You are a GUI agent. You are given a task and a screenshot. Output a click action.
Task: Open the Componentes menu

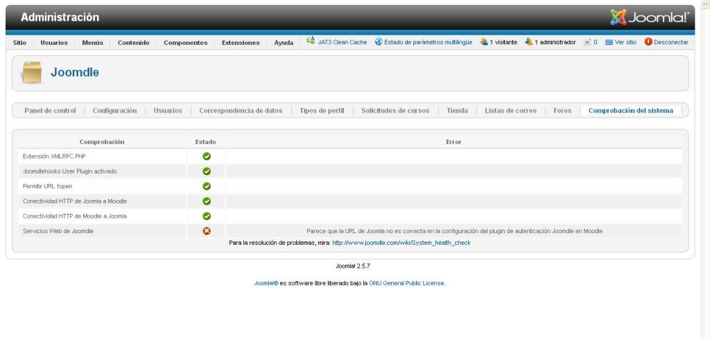click(185, 43)
